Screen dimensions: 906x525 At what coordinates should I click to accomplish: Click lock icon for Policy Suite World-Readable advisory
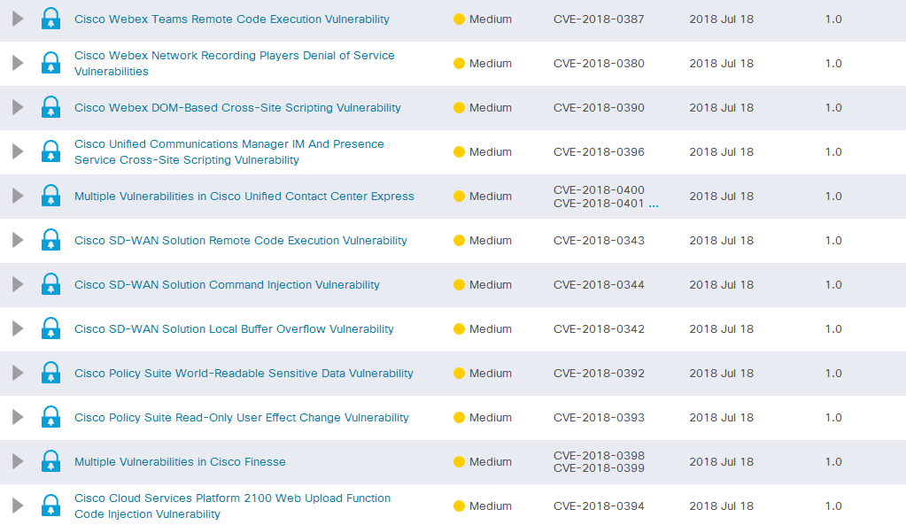point(51,374)
